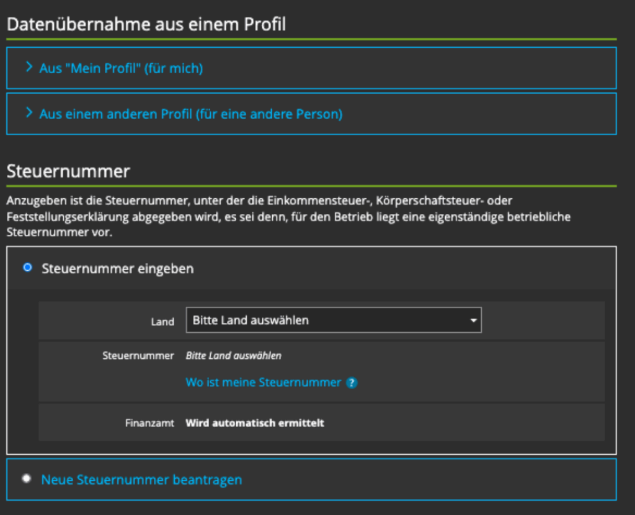Select the Steuernummer eingeben radio button

27,268
